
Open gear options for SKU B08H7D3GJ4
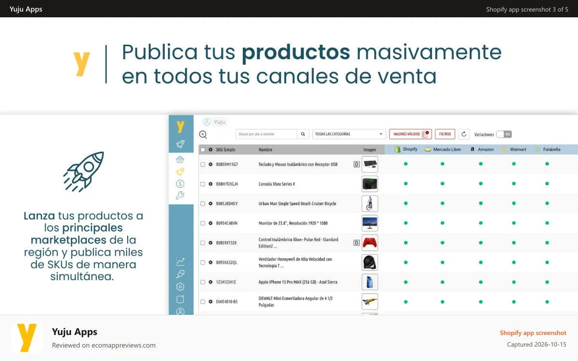(210, 184)
